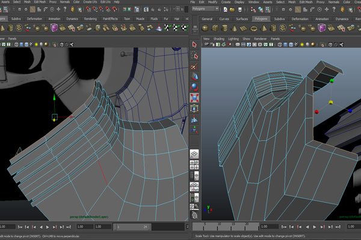Create a polygon cylinder from right window shelf
This screenshot has height=240, width=361.
[x=224, y=28]
